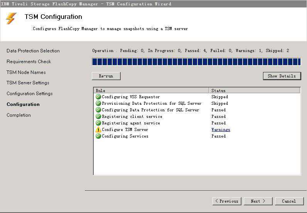Sort the list by the Rule column header
The image size is (307, 213).
pos(151,91)
